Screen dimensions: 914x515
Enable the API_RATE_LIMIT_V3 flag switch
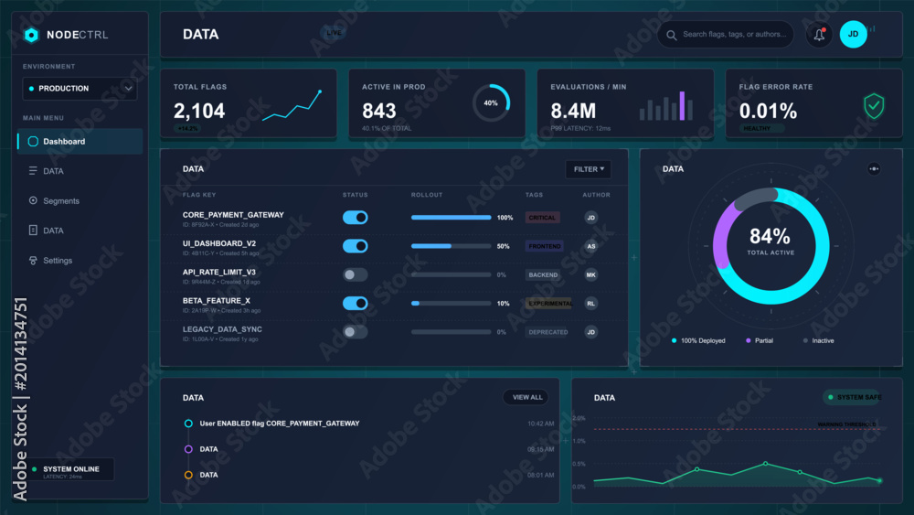pos(355,274)
